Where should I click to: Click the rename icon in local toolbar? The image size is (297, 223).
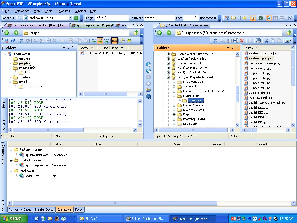click(x=236, y=41)
